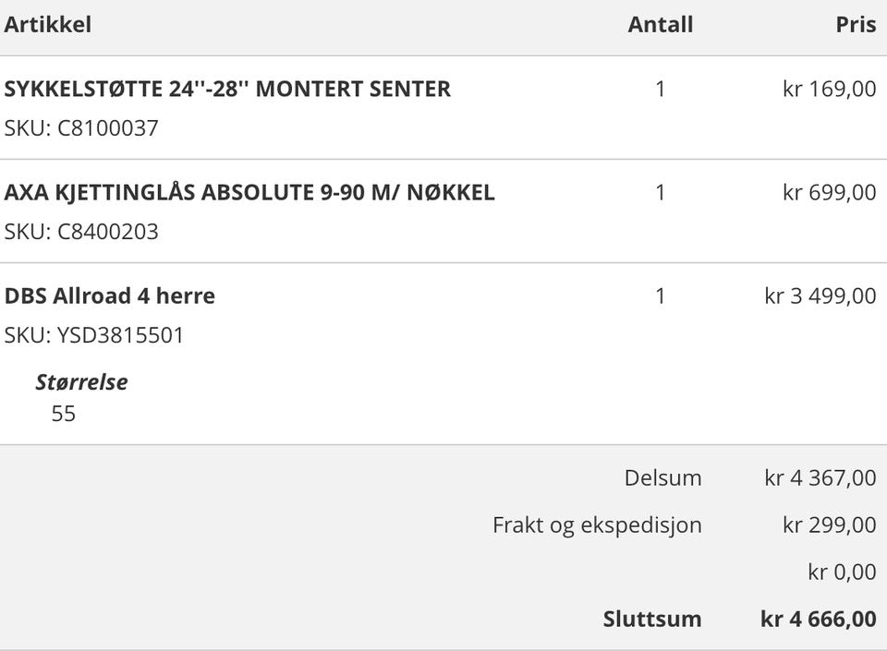The width and height of the screenshot is (887, 651).
Task: Open the DBS Allroad 4 herre product
Action: (x=110, y=295)
